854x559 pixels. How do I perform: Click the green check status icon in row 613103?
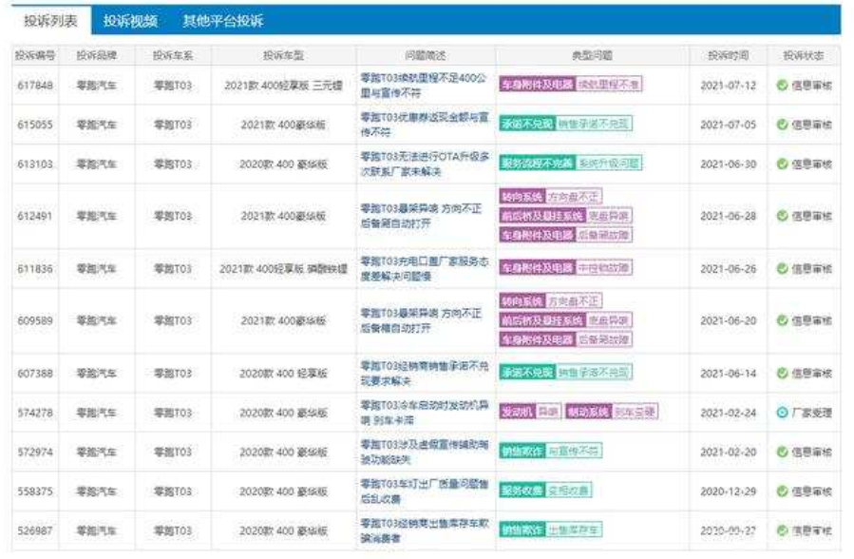tap(782, 164)
